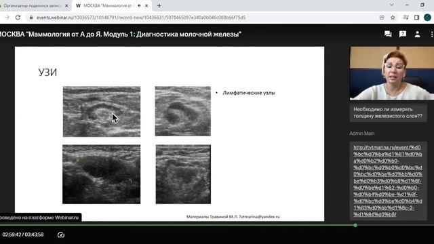Click the Webinar.ru platform badge
Image resolution: width=434 pixels, height=244 pixels.
coord(40,218)
